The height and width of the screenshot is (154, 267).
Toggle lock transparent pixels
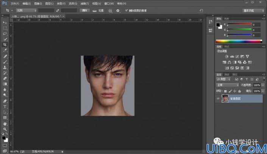(225, 91)
